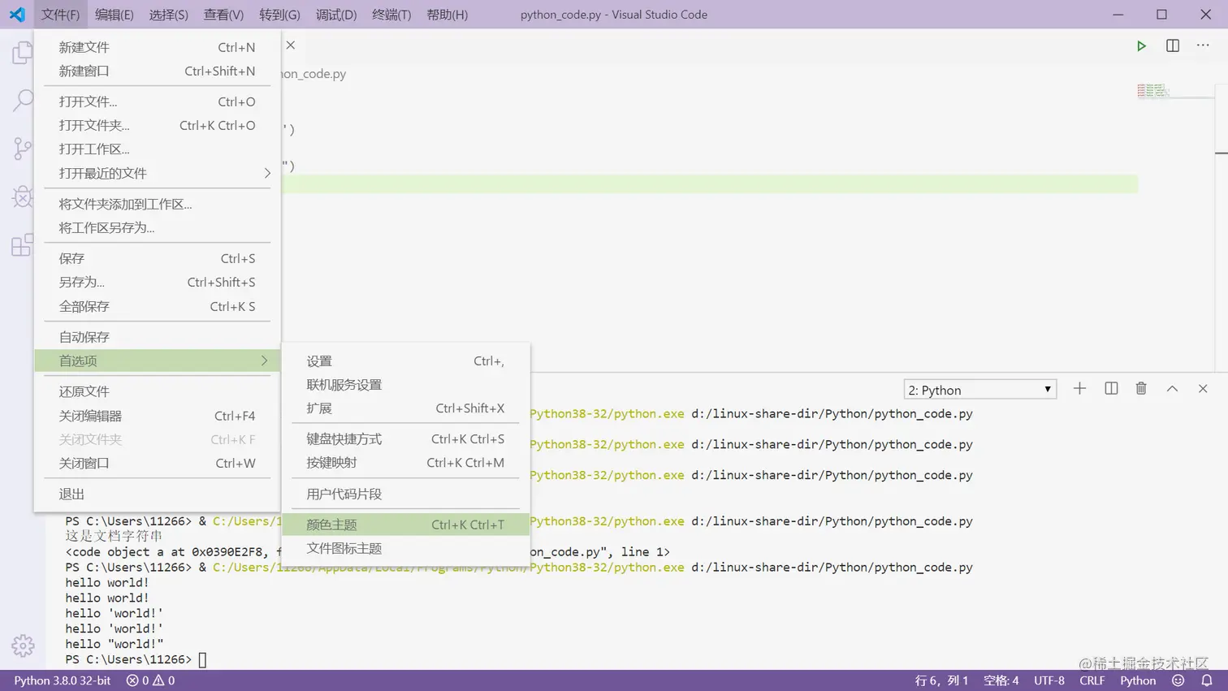This screenshot has width=1228, height=691.
Task: Select 新建窗口 menu item
Action: pos(158,71)
